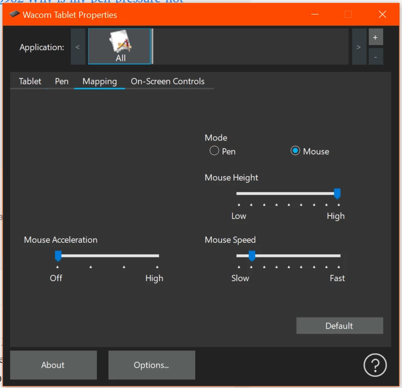The width and height of the screenshot is (402, 388).
Task: Click the Slow label under Mouse Speed
Action: tap(240, 278)
